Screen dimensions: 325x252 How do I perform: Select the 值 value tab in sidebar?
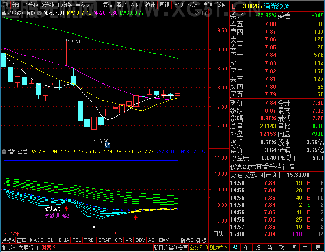click(293, 248)
